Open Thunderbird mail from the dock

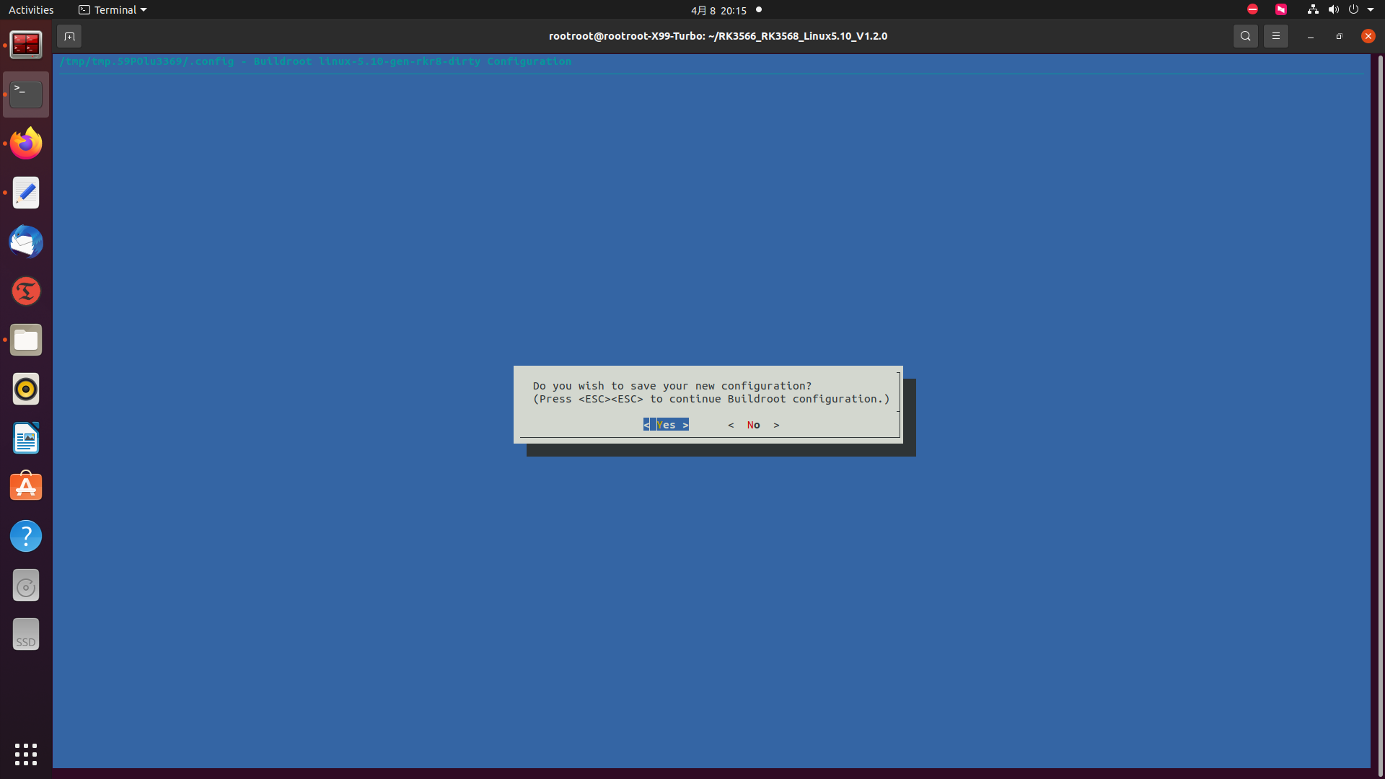(x=26, y=242)
